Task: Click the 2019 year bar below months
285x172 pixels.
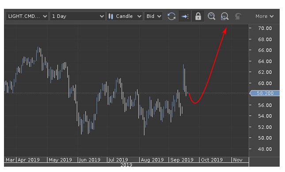Action: 126,165
